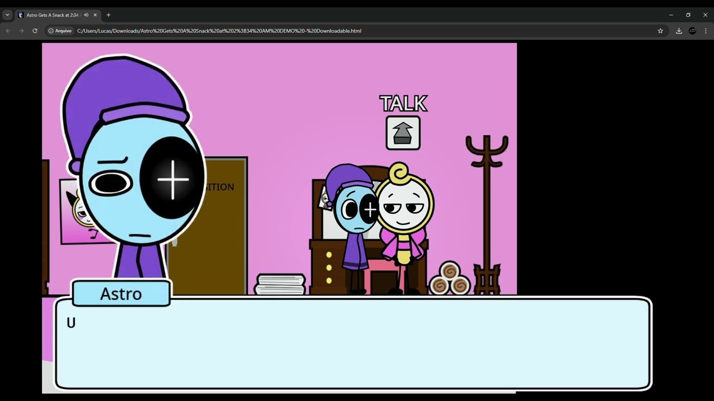Click the dialogue text box

[x=353, y=344]
